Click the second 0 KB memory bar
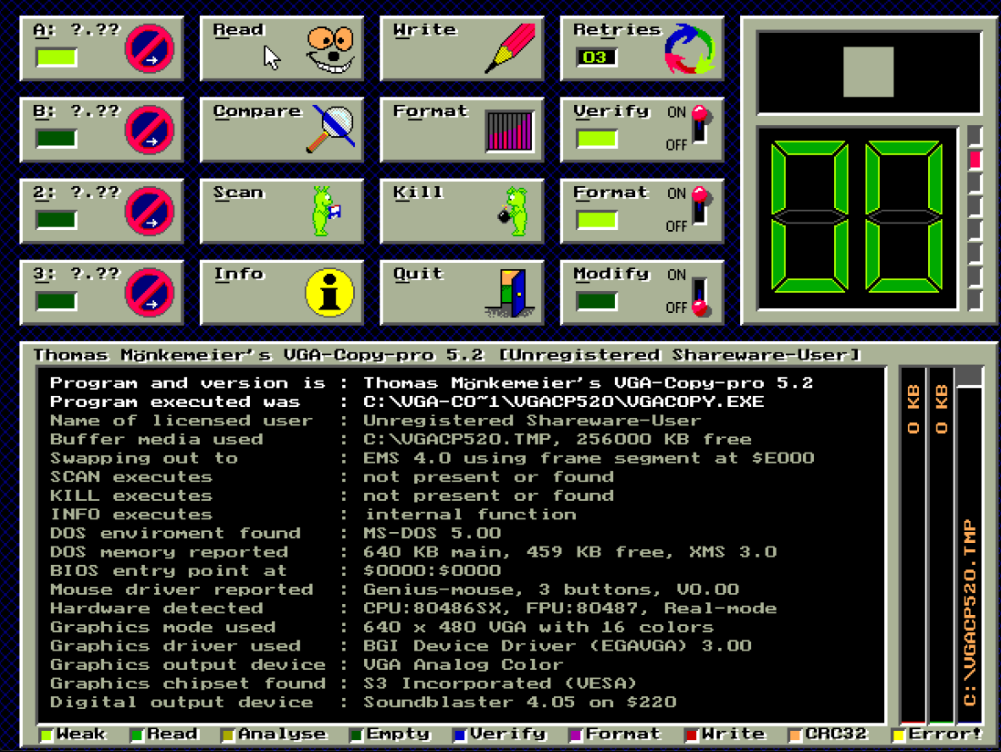The image size is (1001, 752). [x=941, y=546]
